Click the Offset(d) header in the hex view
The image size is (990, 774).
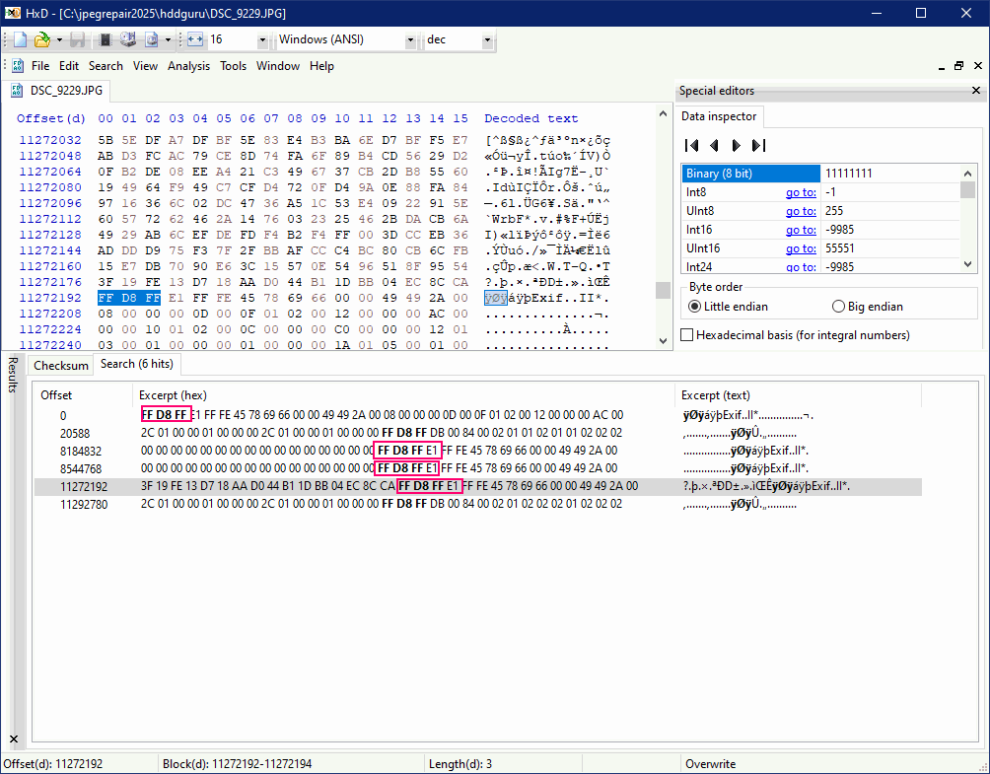pos(51,118)
